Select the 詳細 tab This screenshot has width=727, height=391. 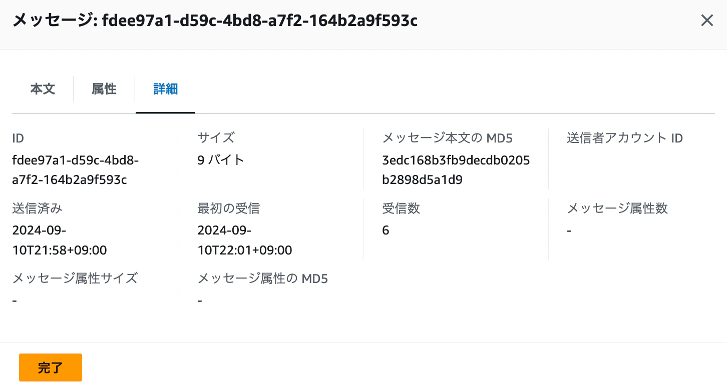coord(165,89)
